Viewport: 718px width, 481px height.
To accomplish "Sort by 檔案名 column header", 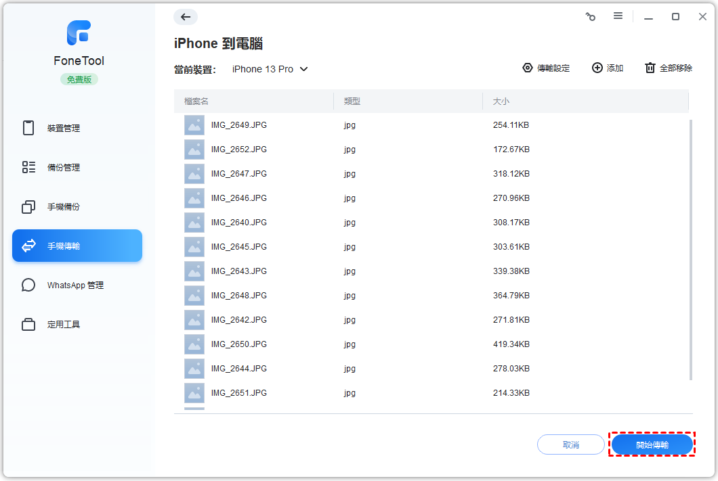I will pyautogui.click(x=196, y=101).
